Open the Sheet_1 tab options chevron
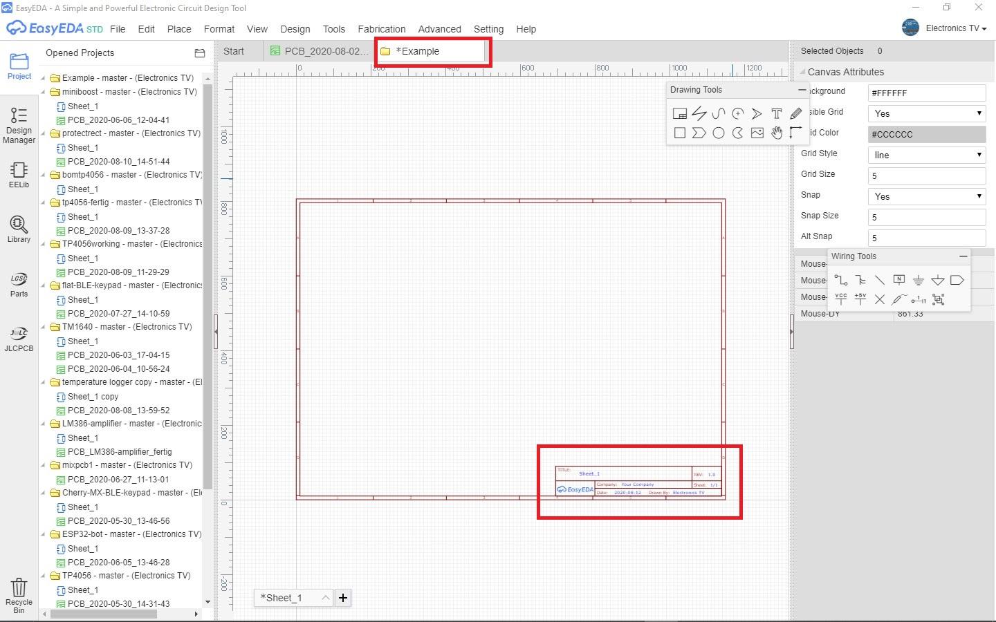Viewport: 996px width, 622px height. (325, 598)
